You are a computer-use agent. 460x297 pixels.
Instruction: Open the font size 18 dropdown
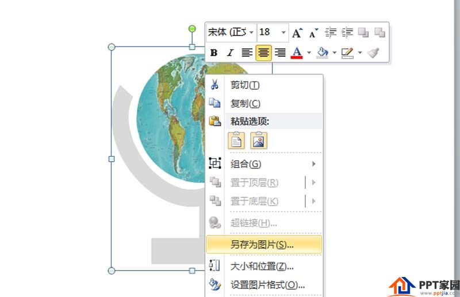[x=283, y=33]
